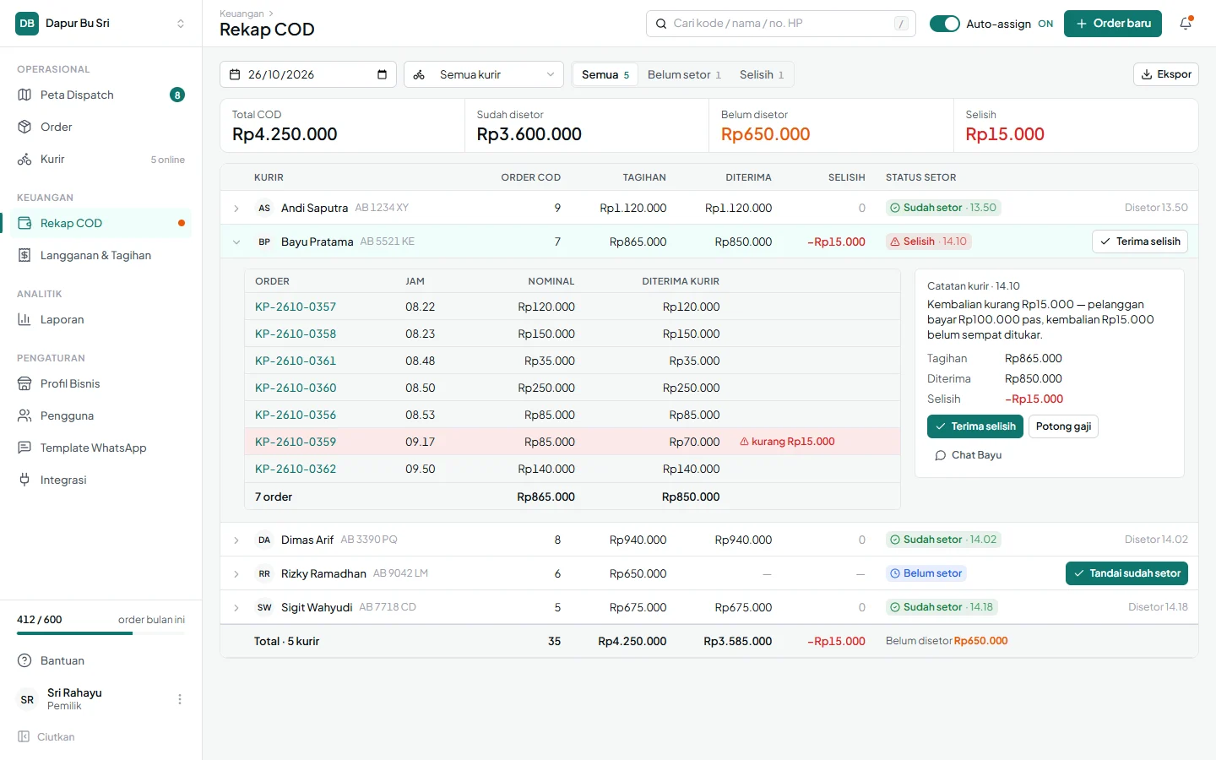Image resolution: width=1216 pixels, height=760 pixels.
Task: Expand the Andi Saputra row
Action: coord(236,208)
